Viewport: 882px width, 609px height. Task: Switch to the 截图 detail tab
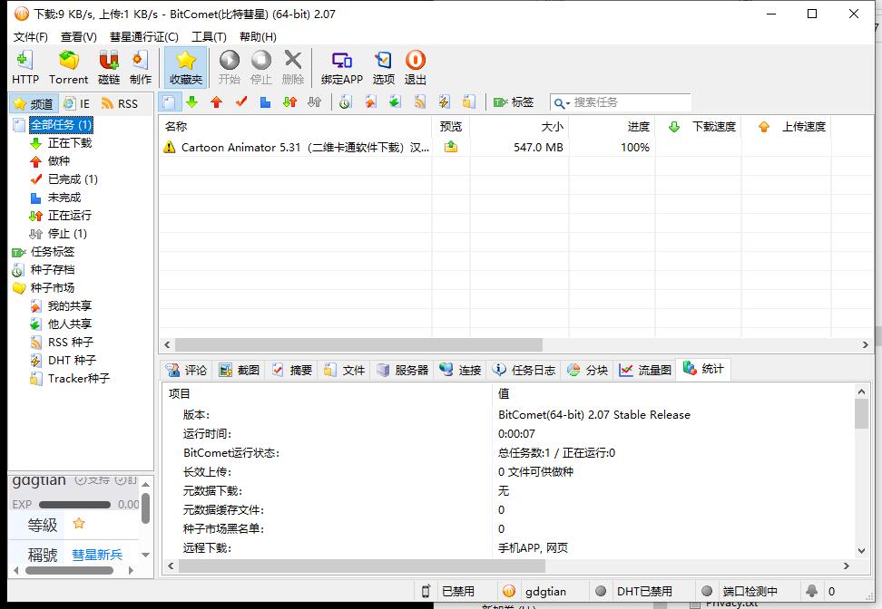(x=240, y=370)
